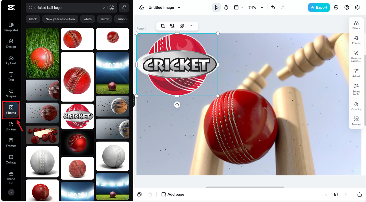Open the Stickers panel
The width and height of the screenshot is (366, 202).
(x=11, y=126)
